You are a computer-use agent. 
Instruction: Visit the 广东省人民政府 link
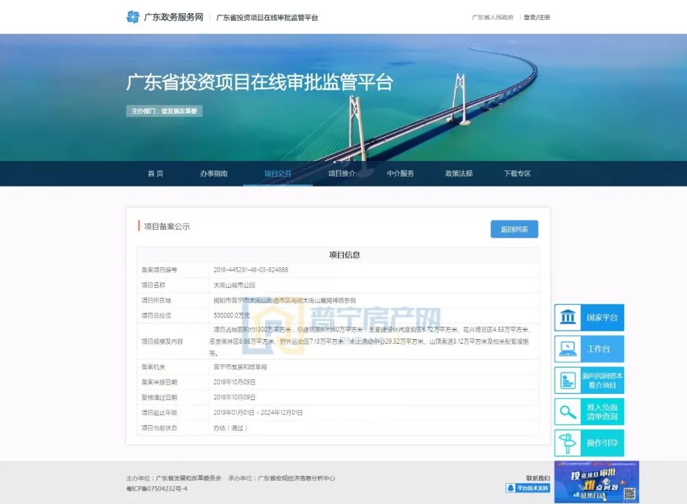click(x=492, y=18)
